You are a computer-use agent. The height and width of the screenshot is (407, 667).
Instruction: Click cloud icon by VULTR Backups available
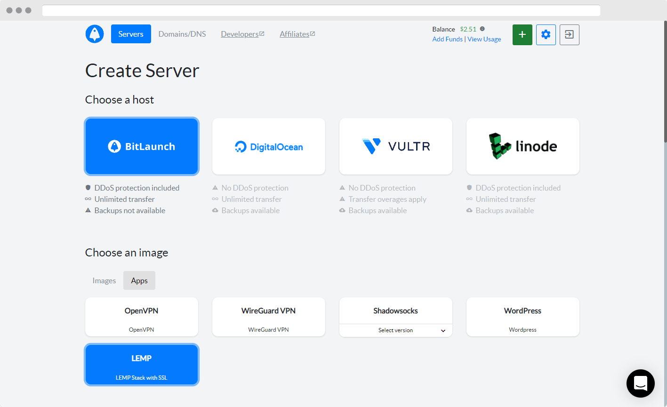click(x=342, y=210)
